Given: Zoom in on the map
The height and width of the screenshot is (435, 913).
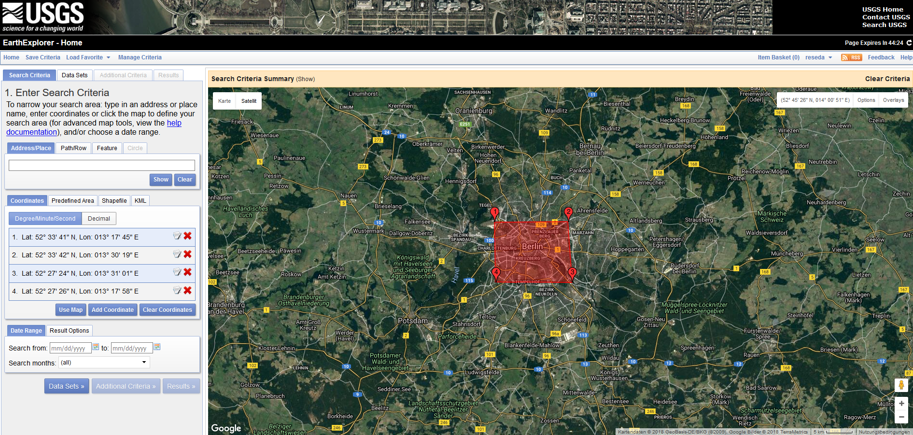Looking at the screenshot, I should click(901, 404).
